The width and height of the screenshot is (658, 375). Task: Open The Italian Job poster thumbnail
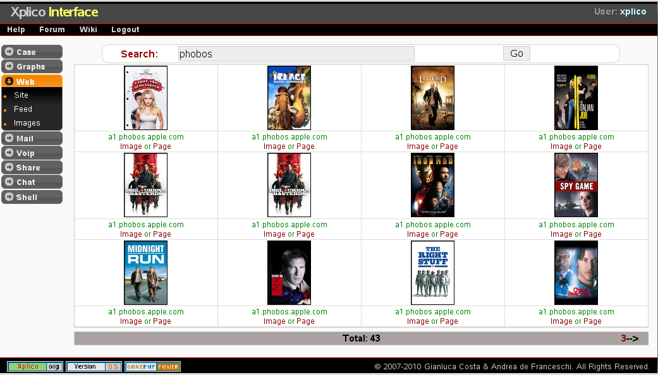[x=576, y=98]
